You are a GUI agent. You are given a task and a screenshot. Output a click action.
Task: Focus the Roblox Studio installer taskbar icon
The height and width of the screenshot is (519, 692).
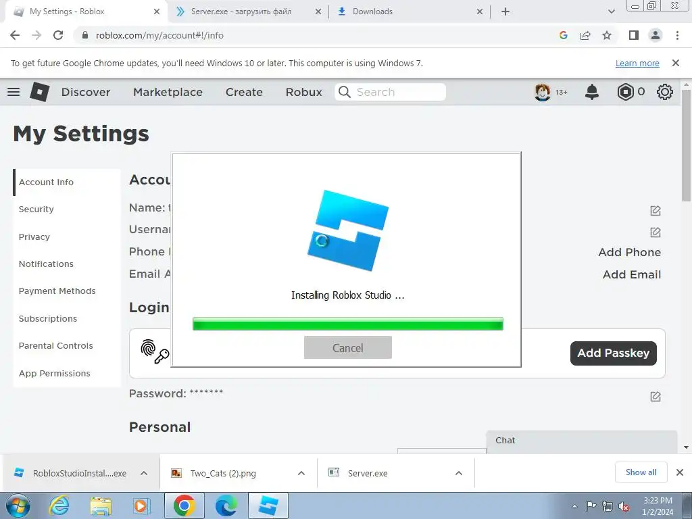pyautogui.click(x=268, y=505)
